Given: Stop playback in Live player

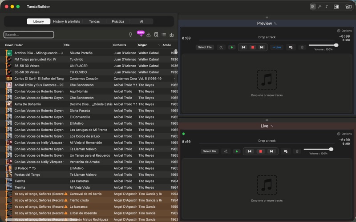Looking at the screenshot, I should click(261, 151).
